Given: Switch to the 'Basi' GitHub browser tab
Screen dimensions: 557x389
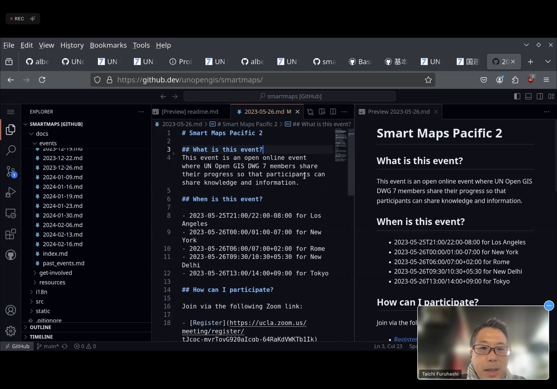Looking at the screenshot, I should coord(360,61).
